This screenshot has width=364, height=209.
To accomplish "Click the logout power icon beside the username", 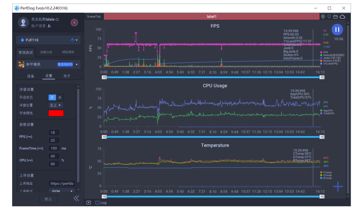I will click(x=57, y=19).
